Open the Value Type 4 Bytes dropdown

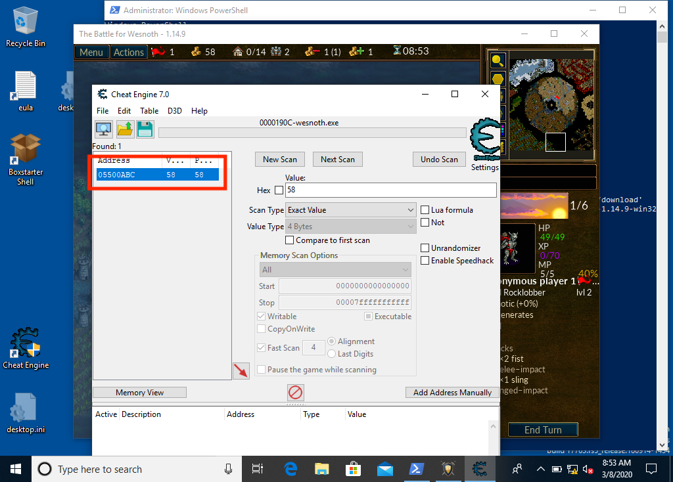351,226
